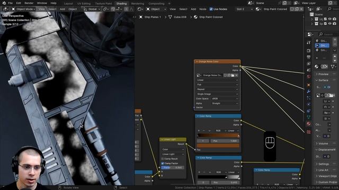Open node editor View menu
This screenshot has height=190, width=339.
(x=173, y=9)
